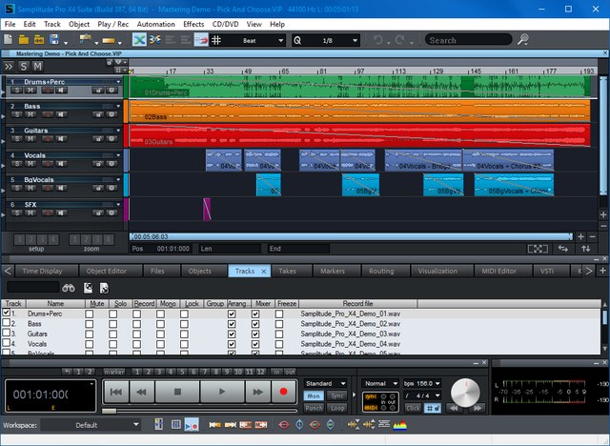
Task: Open the Effects menu
Action: [193, 22]
